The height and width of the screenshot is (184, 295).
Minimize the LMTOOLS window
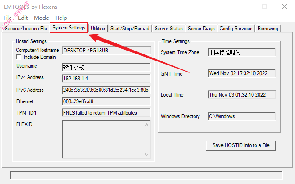245,7
